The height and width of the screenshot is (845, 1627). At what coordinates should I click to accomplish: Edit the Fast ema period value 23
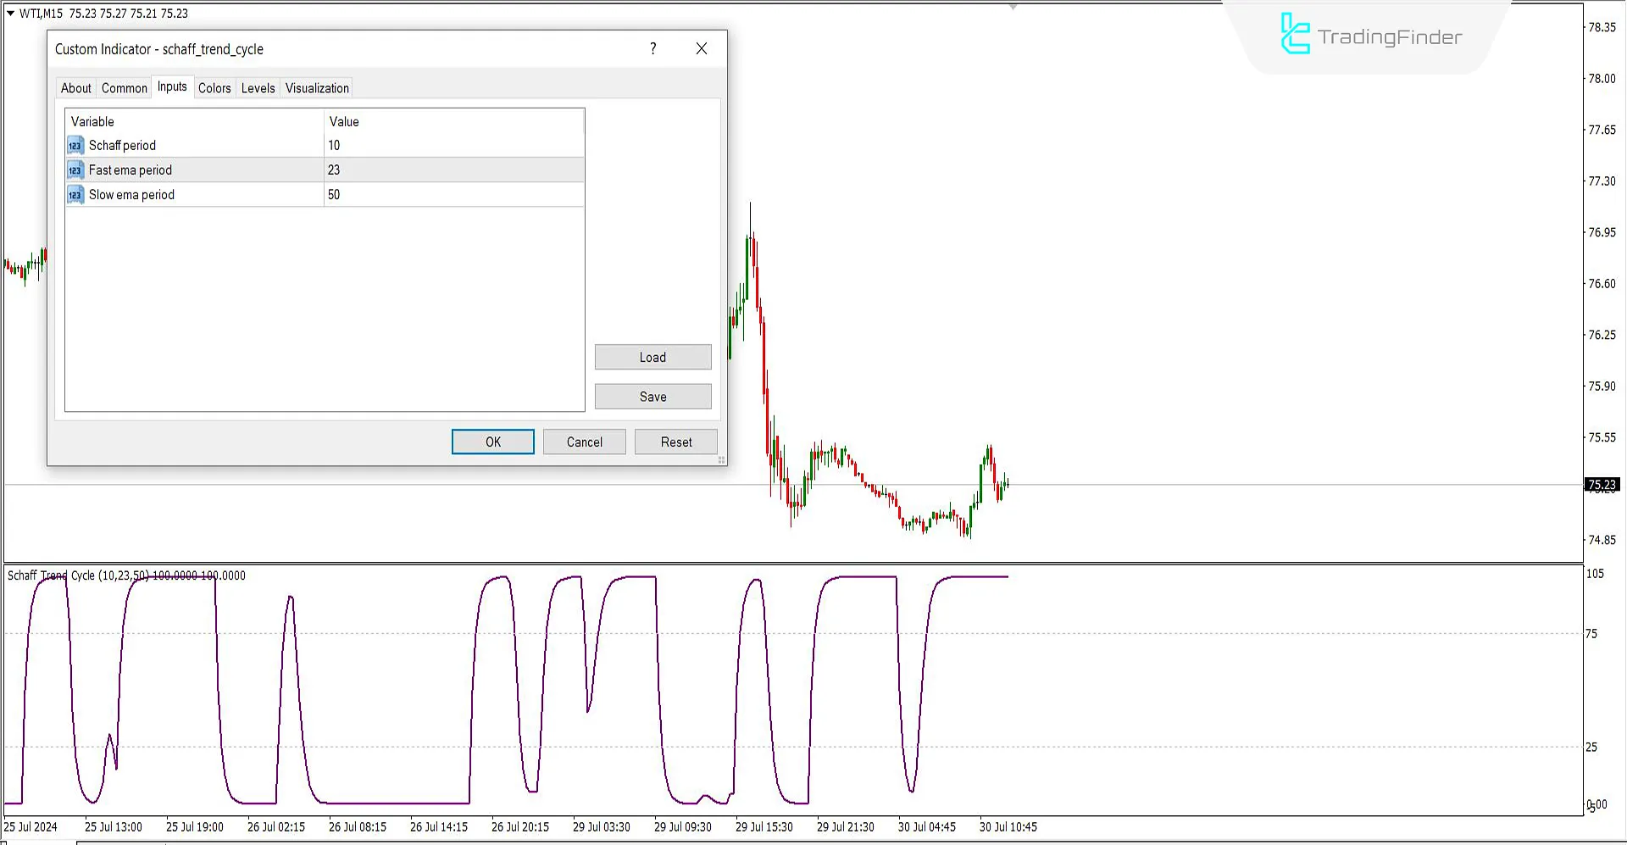click(x=334, y=170)
